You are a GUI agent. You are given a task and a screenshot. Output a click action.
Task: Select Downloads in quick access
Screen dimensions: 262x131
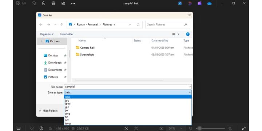pos(55,63)
